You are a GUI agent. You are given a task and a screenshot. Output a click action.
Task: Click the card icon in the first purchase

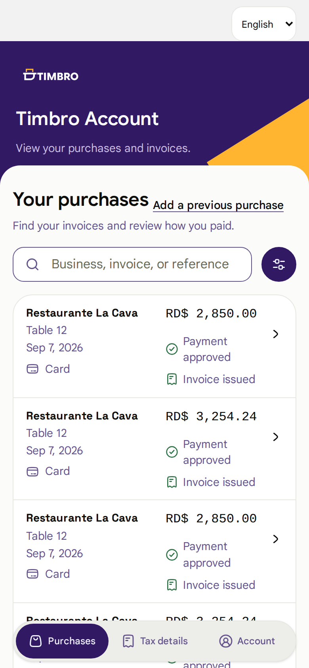[32, 369]
